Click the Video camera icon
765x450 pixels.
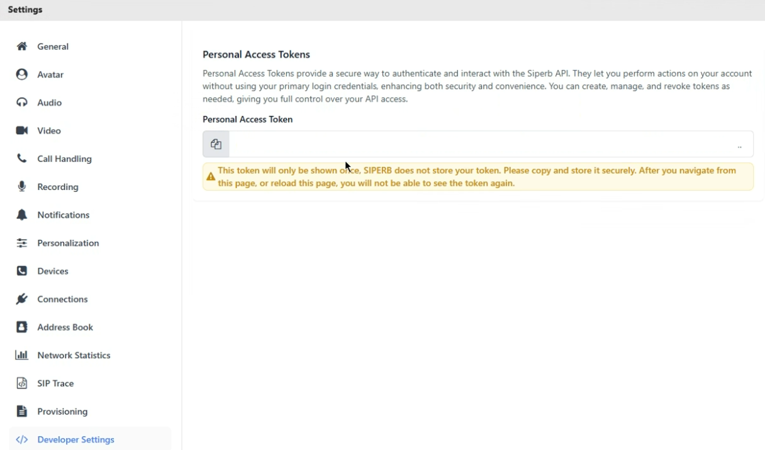22,131
